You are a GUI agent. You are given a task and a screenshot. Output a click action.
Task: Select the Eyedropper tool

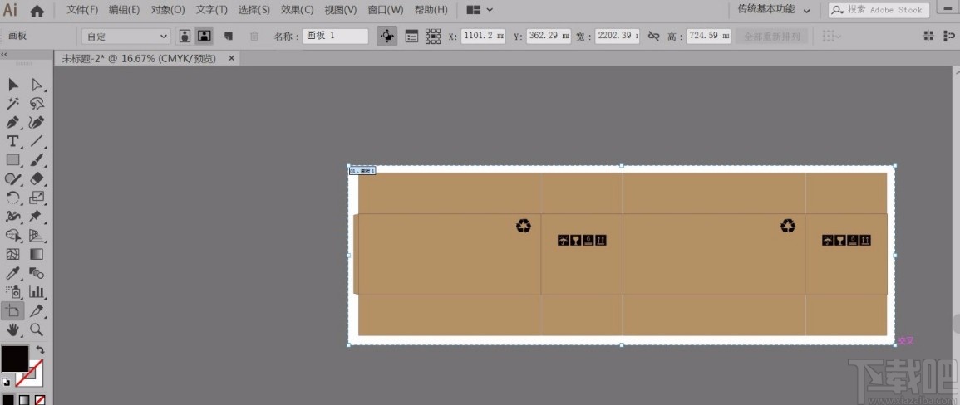(12, 273)
